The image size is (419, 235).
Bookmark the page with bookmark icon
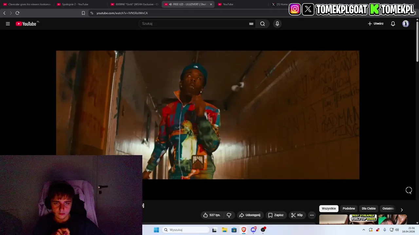pos(83,13)
